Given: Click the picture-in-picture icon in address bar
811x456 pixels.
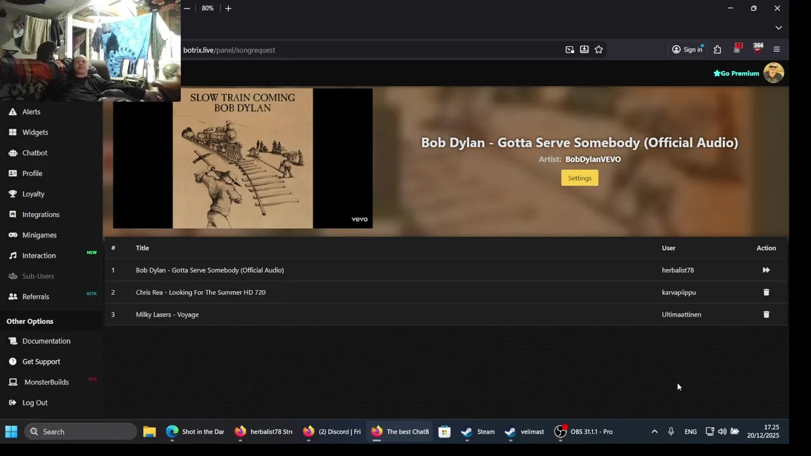Looking at the screenshot, I should pos(570,49).
